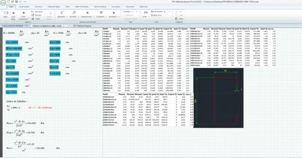
Task: Click Equation Break in Style group
Action: [130, 19]
